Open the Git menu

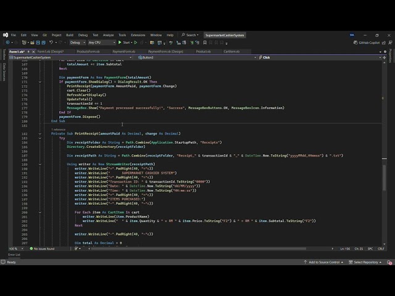click(44, 35)
